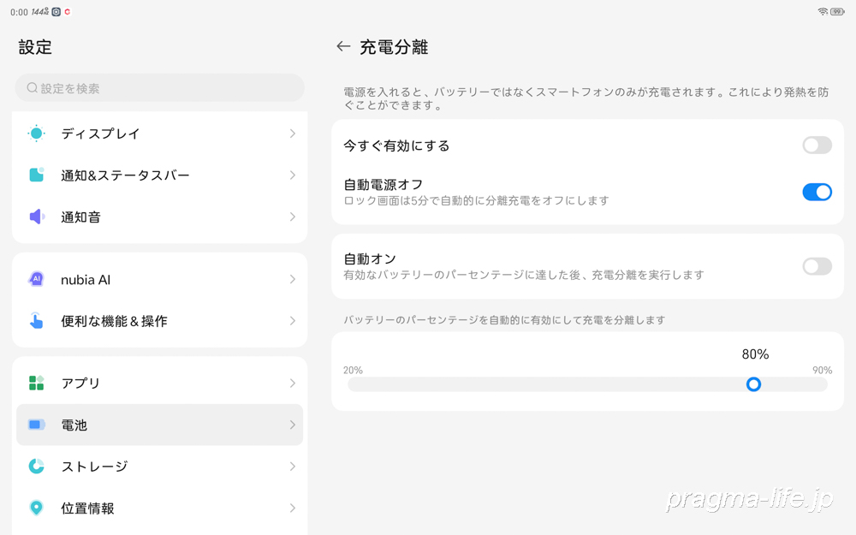This screenshot has height=535, width=856.
Task: Select the 電池 menu item
Action: (x=159, y=425)
